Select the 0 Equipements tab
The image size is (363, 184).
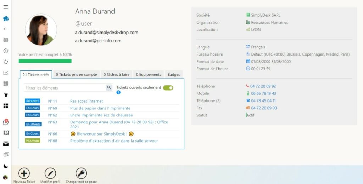click(149, 75)
